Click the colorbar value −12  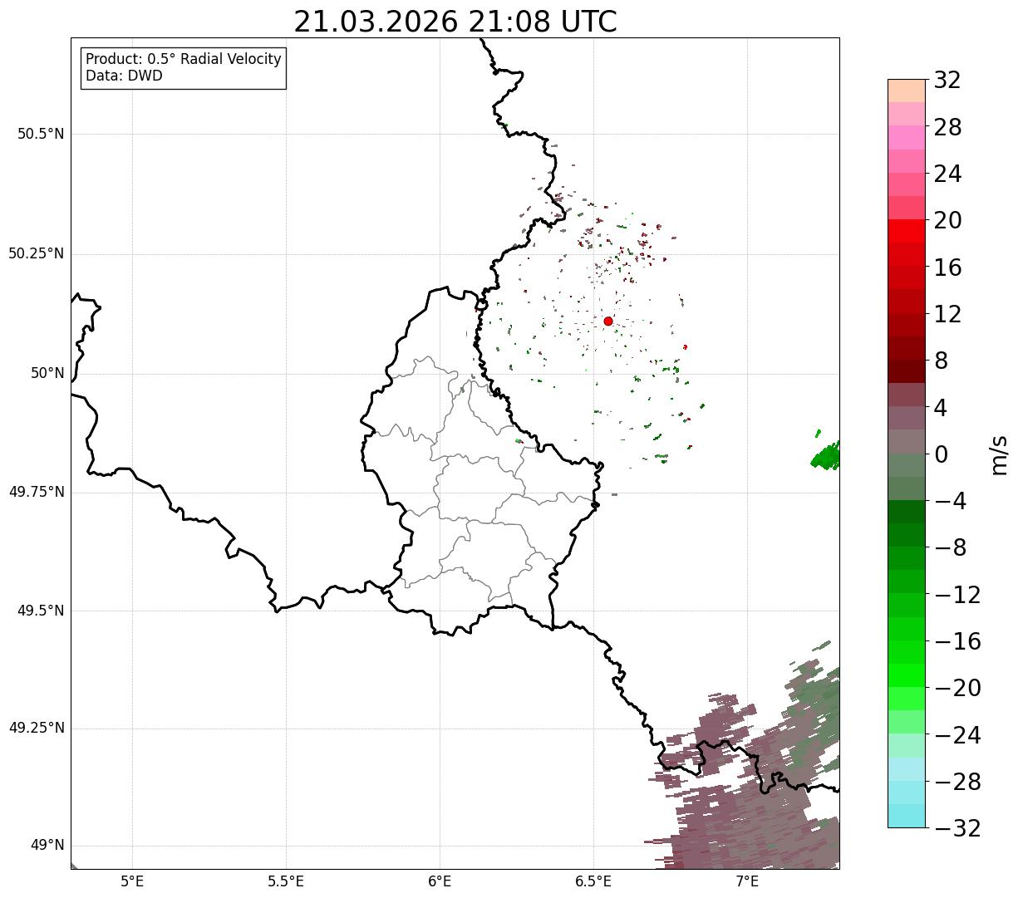[957, 595]
